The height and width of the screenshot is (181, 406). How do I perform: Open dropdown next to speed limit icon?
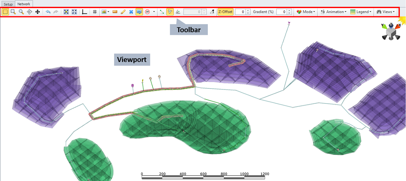154,12
